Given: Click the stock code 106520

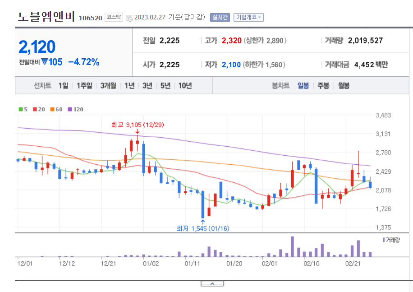Looking at the screenshot, I should click(x=90, y=18).
